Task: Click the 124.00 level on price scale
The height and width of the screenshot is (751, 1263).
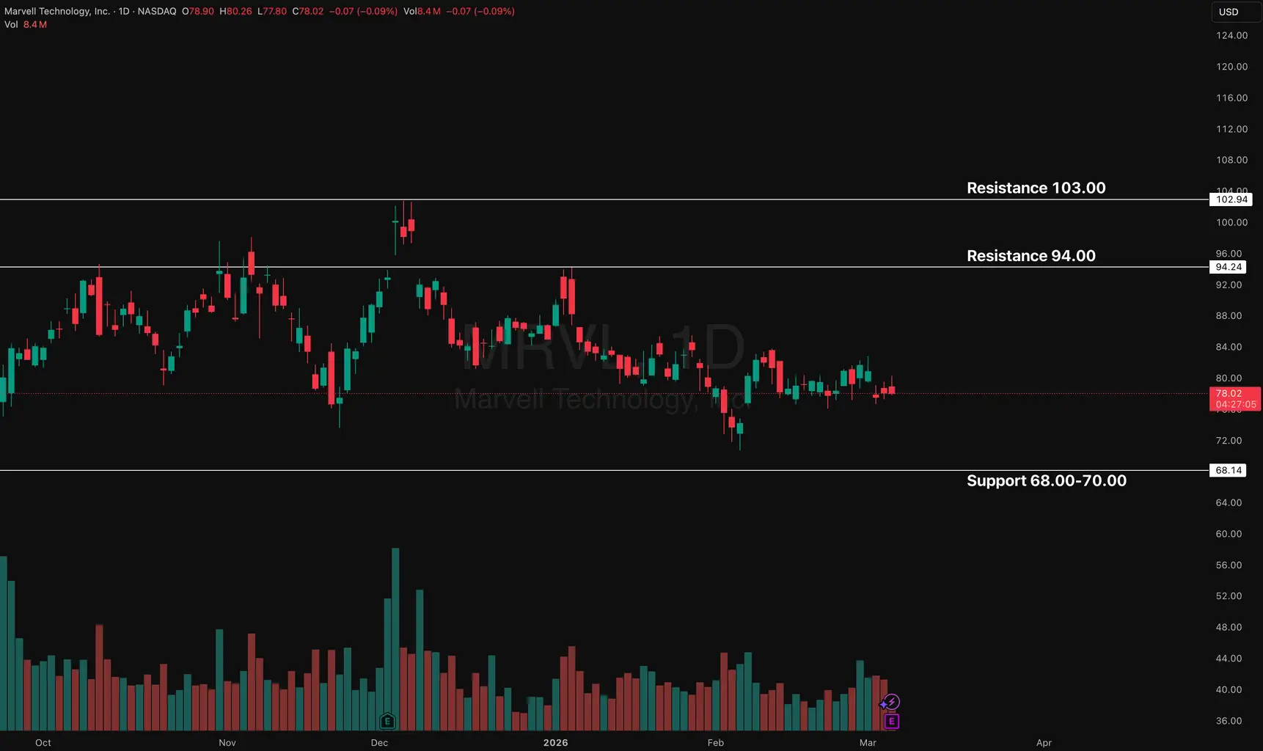Action: [1231, 35]
